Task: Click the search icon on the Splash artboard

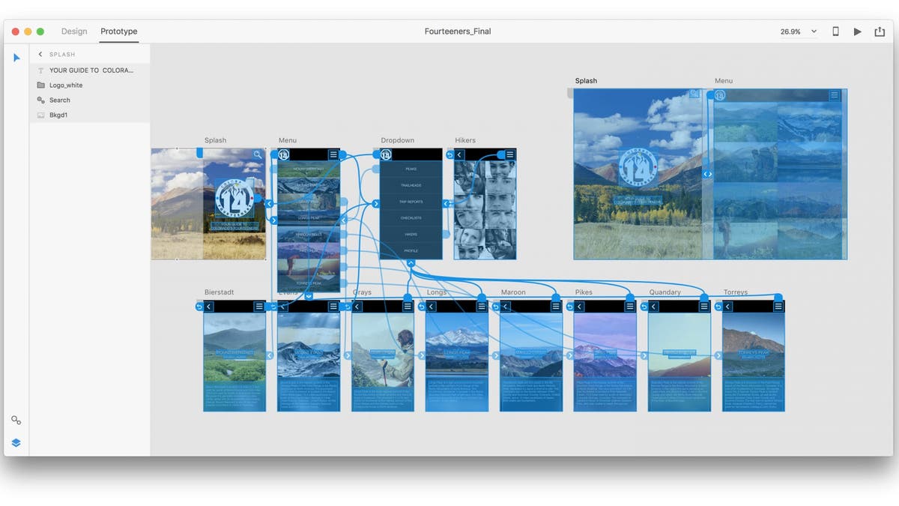Action: click(258, 154)
